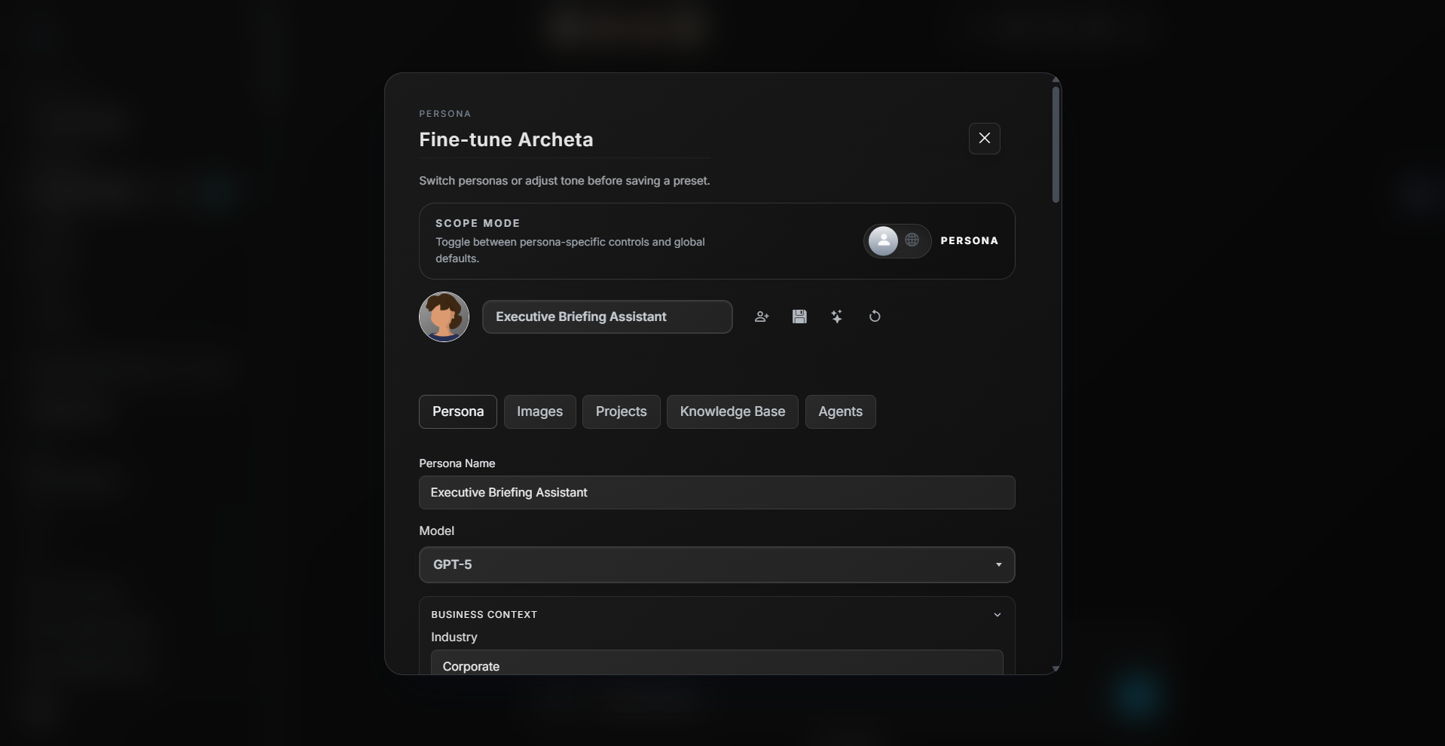Image resolution: width=1445 pixels, height=746 pixels.
Task: Select the person icon in Scope Mode toggle
Action: pos(883,240)
